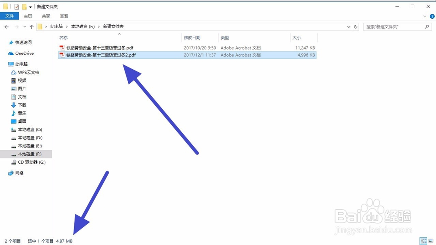The height and width of the screenshot is (245, 436).
Task: Switch to the 查看 ribbon tab
Action: click(x=64, y=16)
